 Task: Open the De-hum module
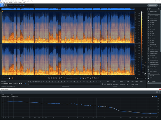click(x=151, y=34)
